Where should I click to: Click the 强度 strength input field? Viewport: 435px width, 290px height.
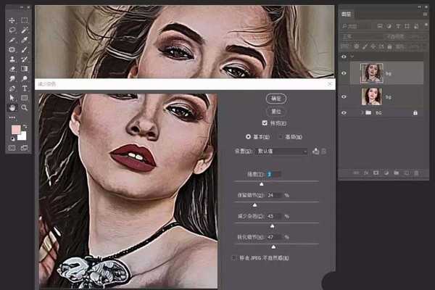click(273, 174)
